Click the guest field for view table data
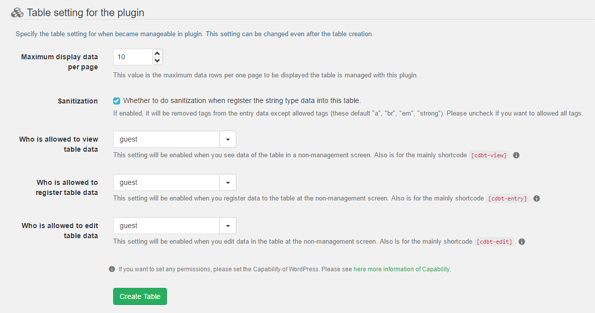 [x=166, y=139]
